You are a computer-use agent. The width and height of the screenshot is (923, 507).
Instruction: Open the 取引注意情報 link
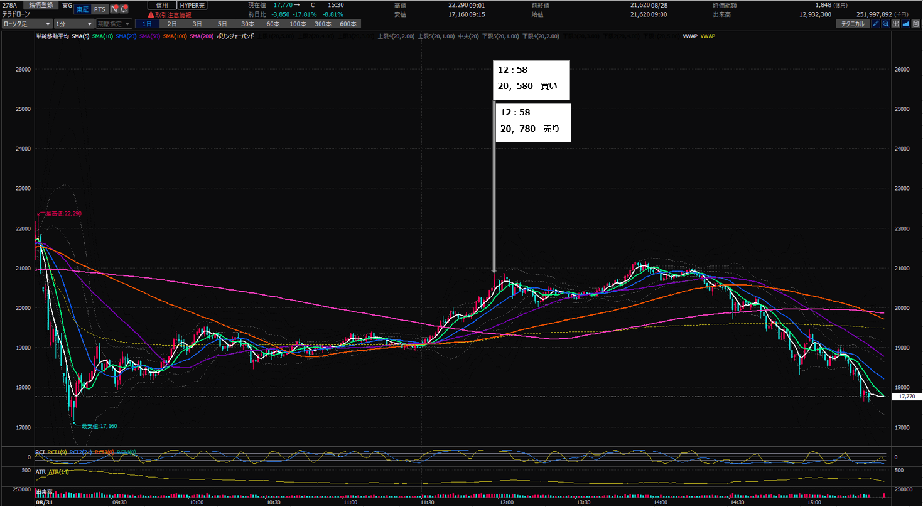pyautogui.click(x=173, y=14)
